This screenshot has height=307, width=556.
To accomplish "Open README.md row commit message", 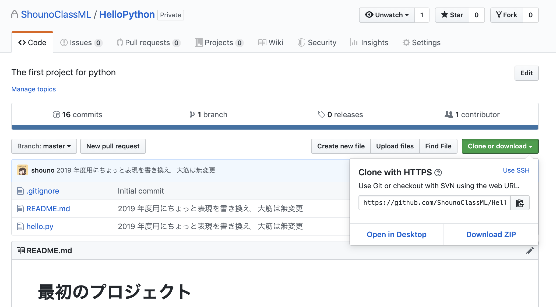I will click(210, 209).
